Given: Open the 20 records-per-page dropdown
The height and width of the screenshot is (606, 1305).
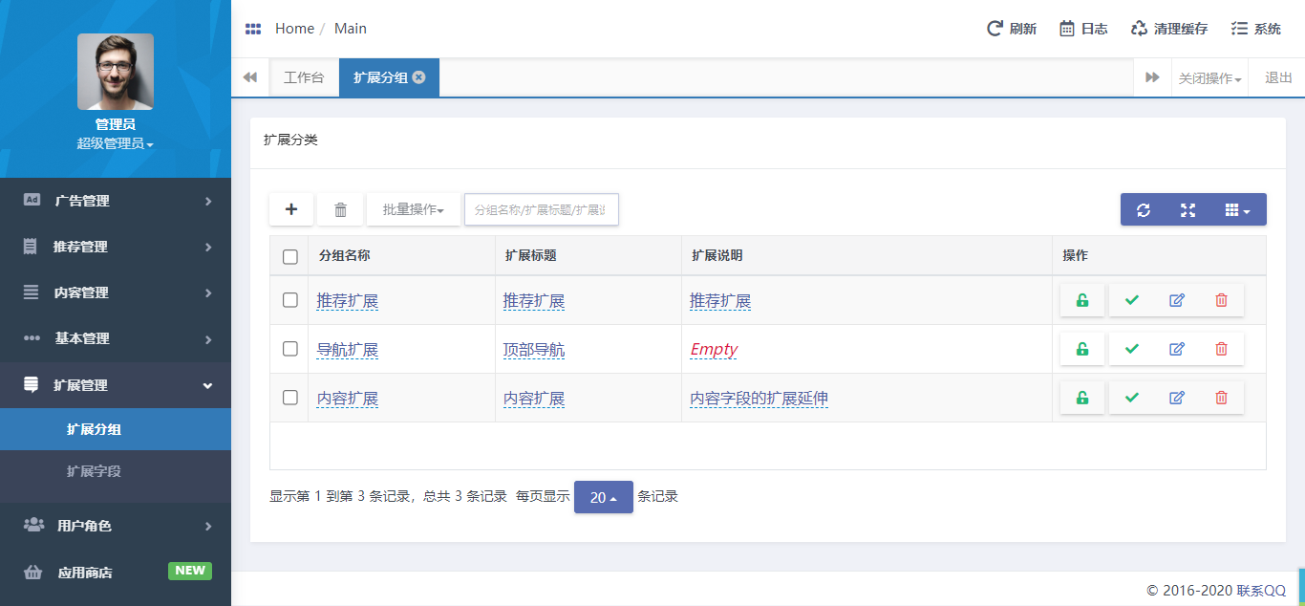Looking at the screenshot, I should click(x=603, y=497).
